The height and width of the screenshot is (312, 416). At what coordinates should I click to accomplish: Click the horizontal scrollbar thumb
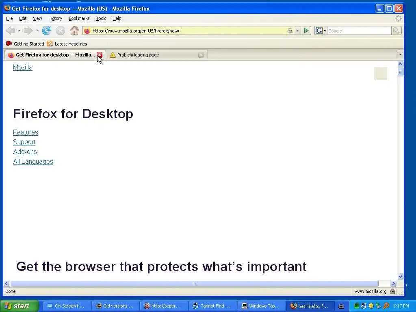click(x=194, y=283)
